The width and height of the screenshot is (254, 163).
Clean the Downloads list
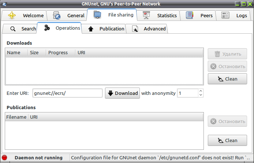point(227,79)
